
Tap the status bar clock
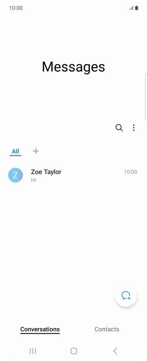pos(16,8)
